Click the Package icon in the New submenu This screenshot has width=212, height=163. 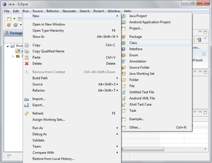(124, 37)
